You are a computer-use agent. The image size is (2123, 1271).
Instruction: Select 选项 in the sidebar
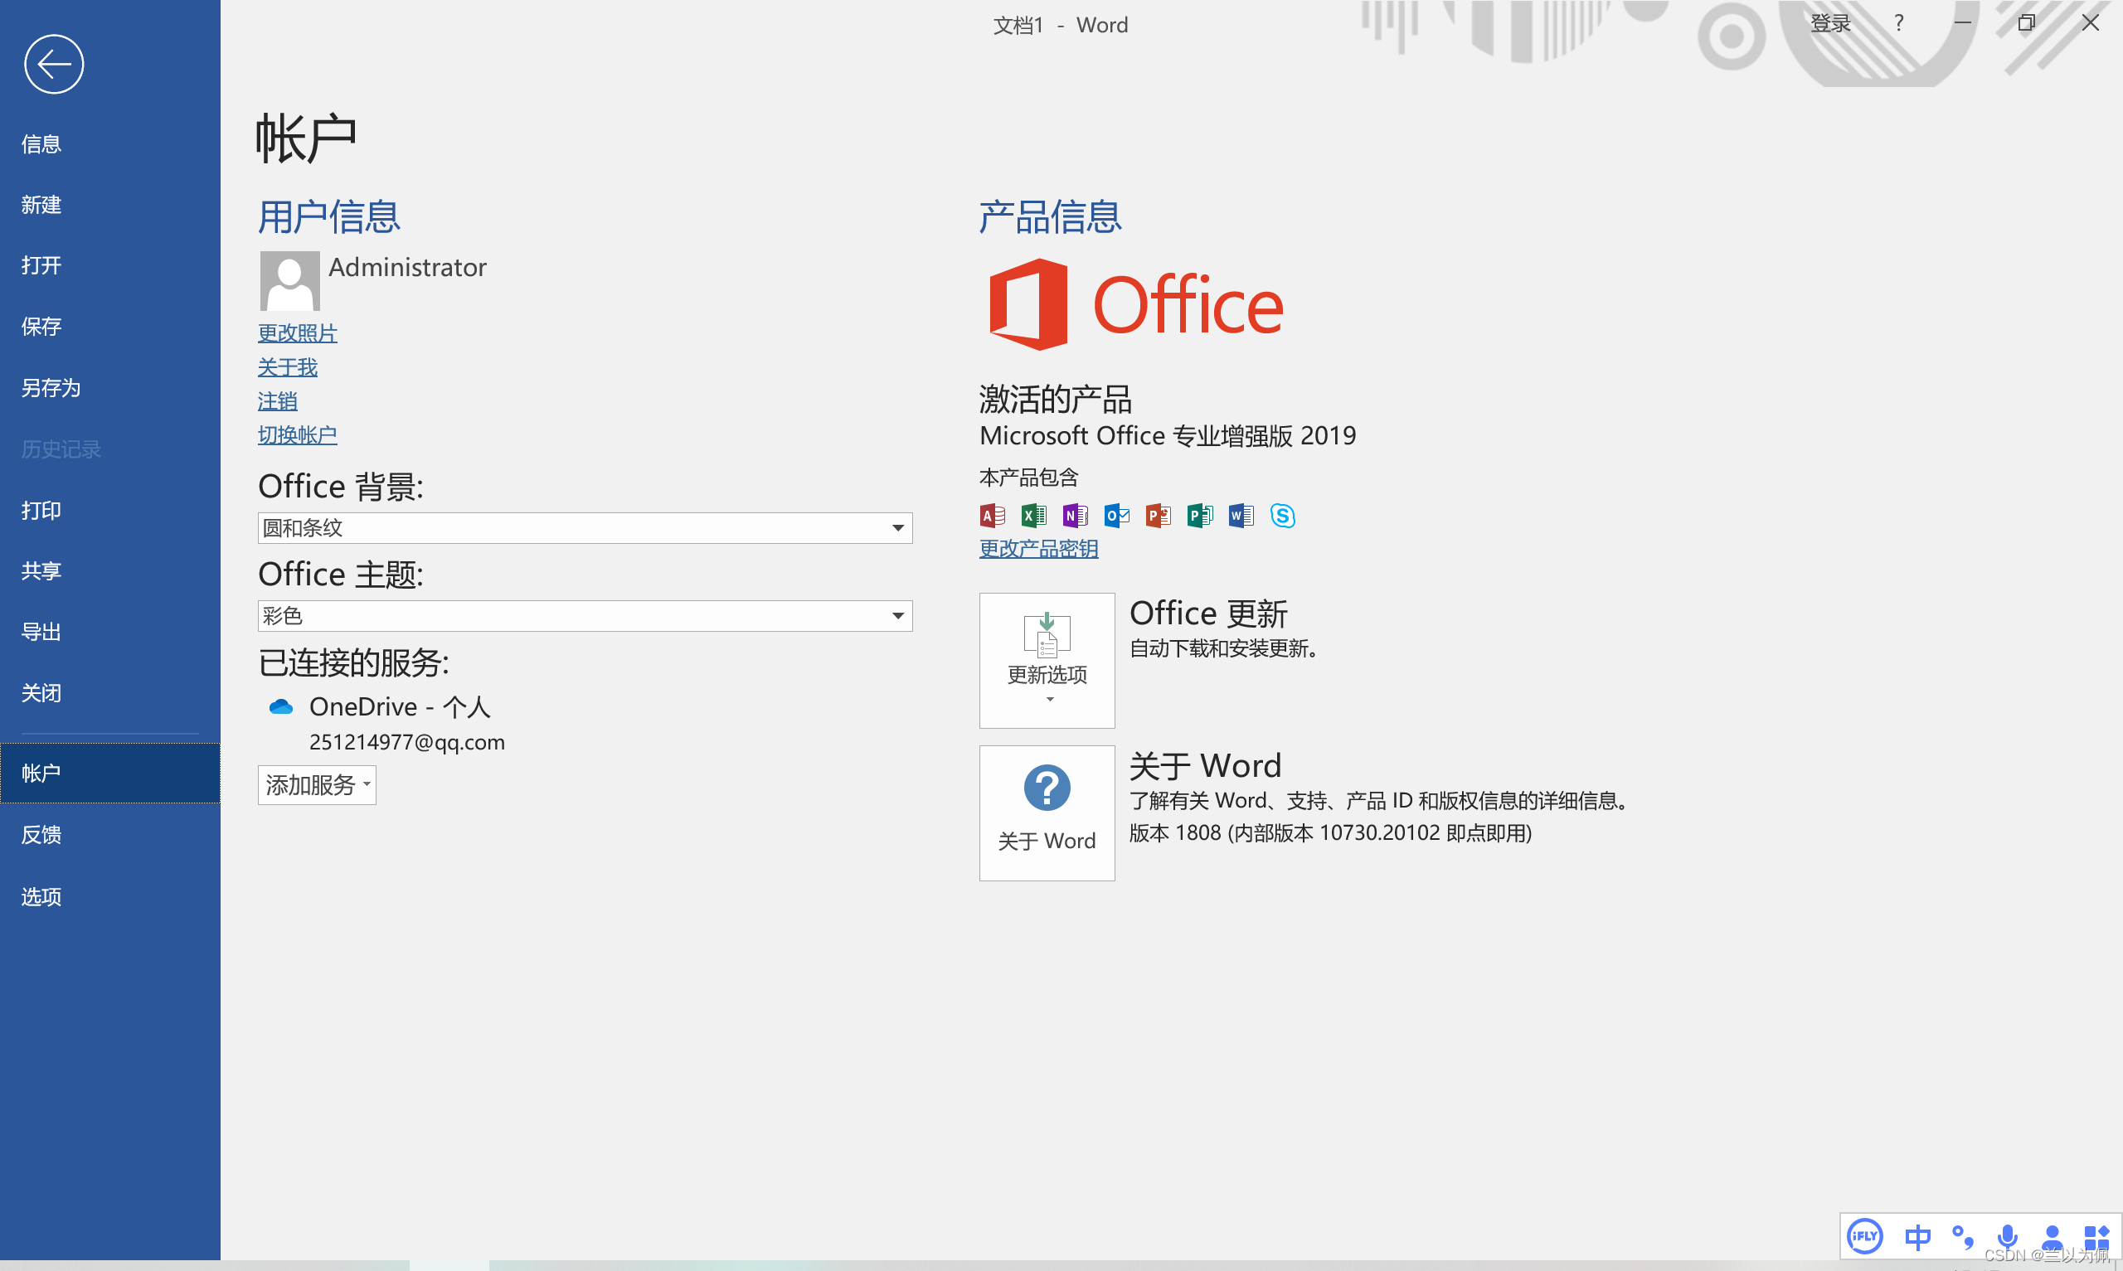point(41,897)
